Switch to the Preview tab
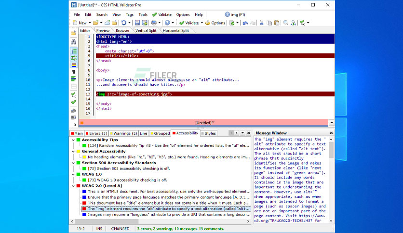The height and width of the screenshot is (233, 403). tap(103, 30)
